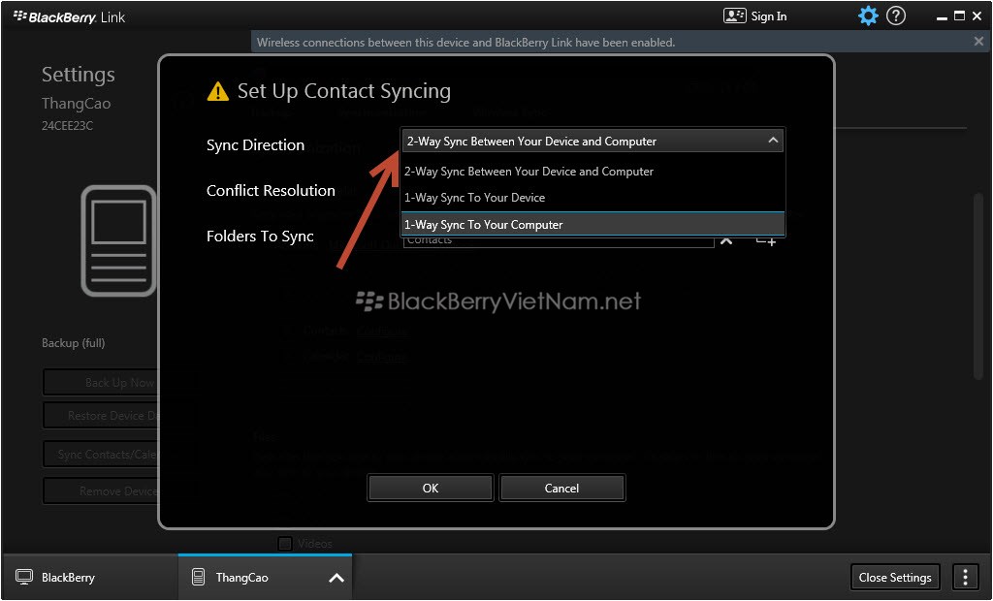Click the phone icon beside ThangCao tab
This screenshot has width=993, height=601.
(x=198, y=577)
